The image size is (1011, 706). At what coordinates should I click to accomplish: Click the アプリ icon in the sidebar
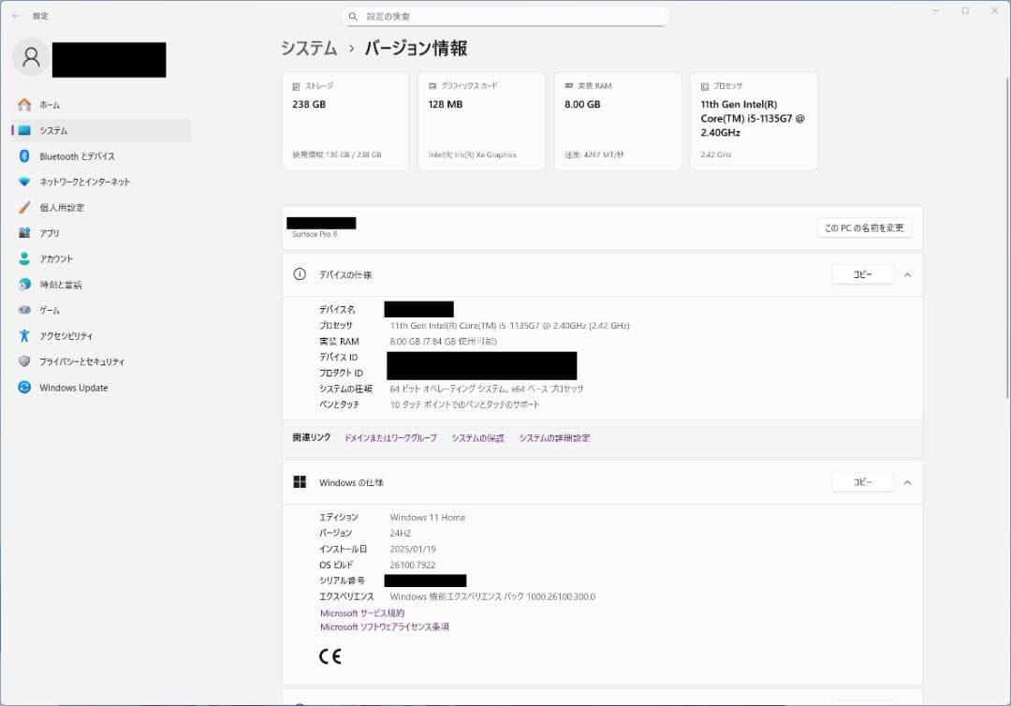pyautogui.click(x=24, y=233)
